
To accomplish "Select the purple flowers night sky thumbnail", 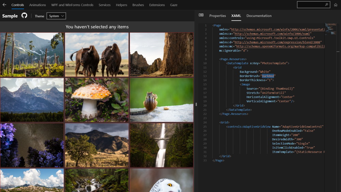I will [32, 145].
